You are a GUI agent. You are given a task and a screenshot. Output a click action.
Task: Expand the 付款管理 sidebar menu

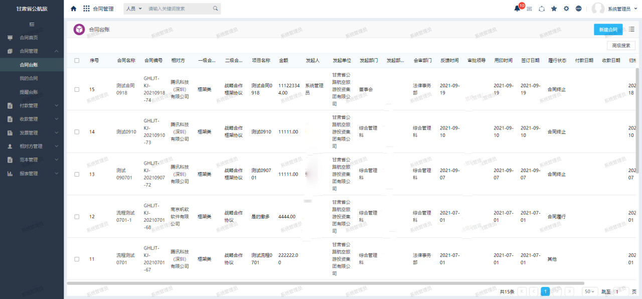pos(32,105)
